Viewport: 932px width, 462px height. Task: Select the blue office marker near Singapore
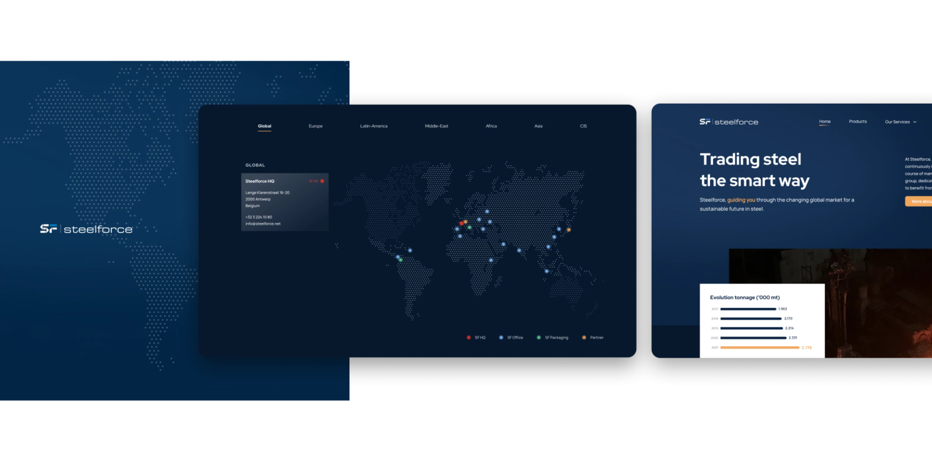(547, 271)
